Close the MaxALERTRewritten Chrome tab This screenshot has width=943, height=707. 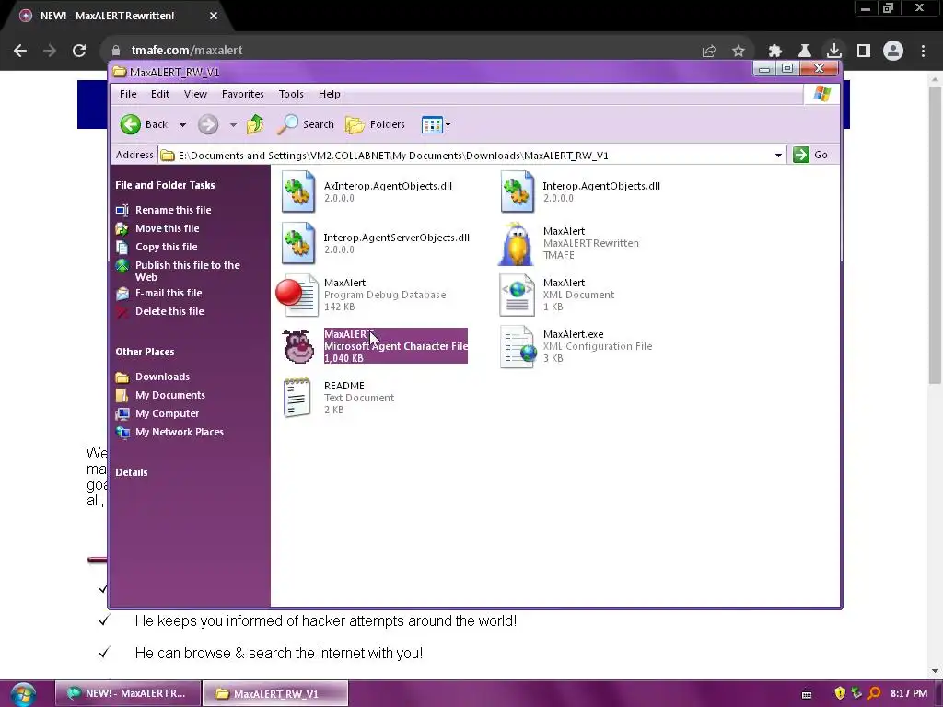[214, 16]
